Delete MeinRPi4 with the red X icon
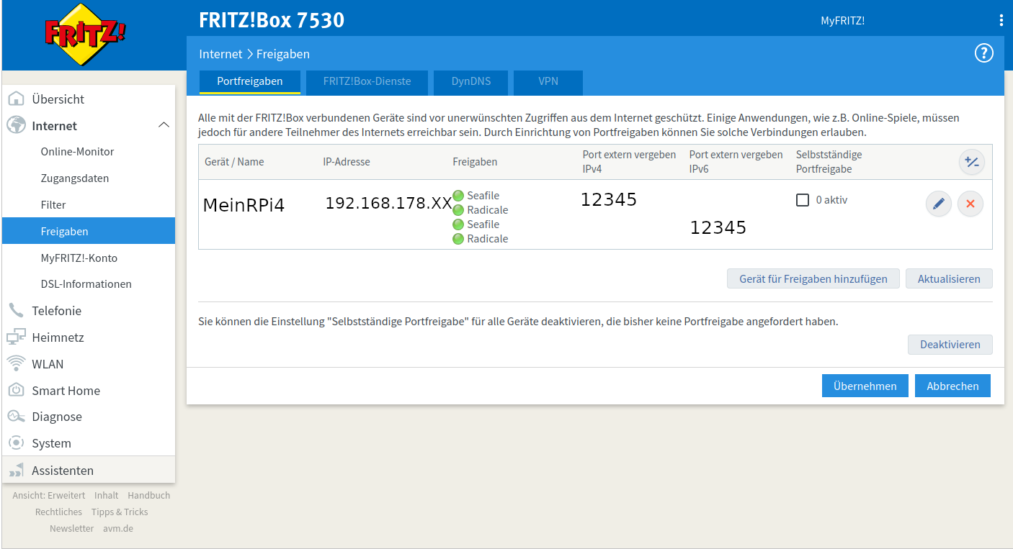The height and width of the screenshot is (549, 1013). (x=970, y=204)
